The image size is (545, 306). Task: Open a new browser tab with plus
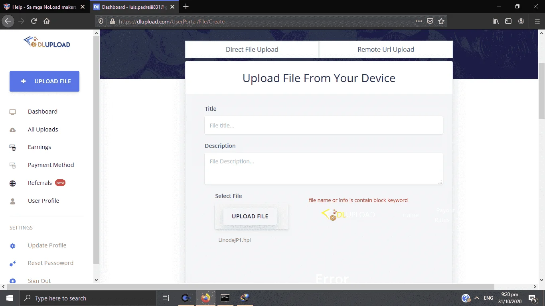point(186,7)
